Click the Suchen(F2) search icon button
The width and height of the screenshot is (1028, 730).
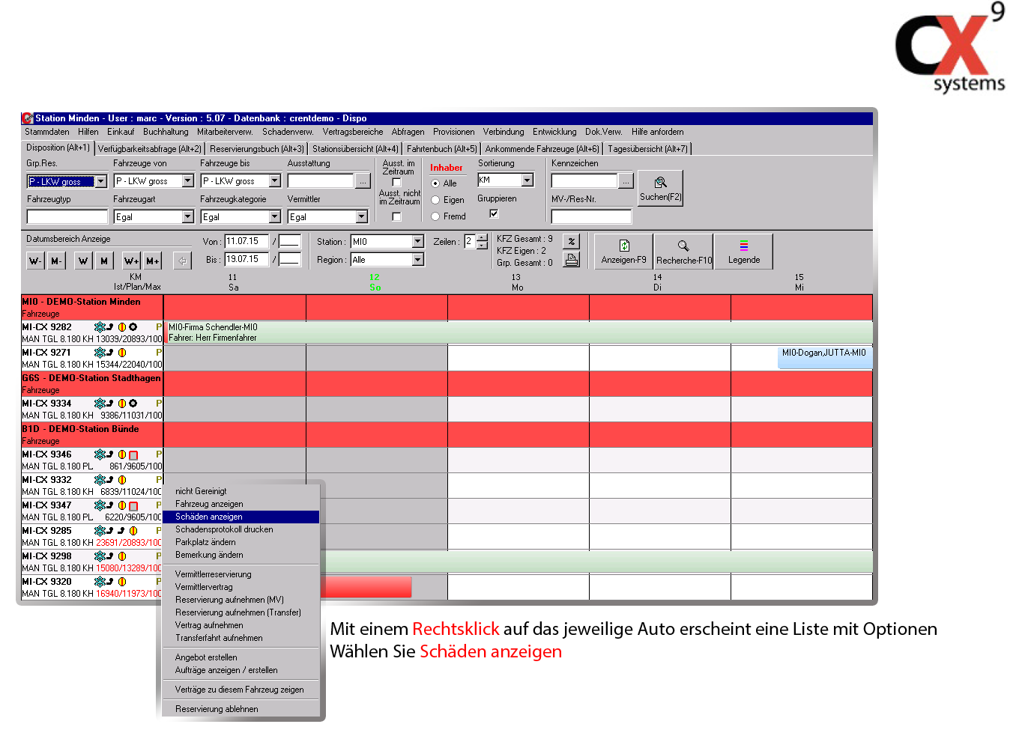pyautogui.click(x=660, y=187)
